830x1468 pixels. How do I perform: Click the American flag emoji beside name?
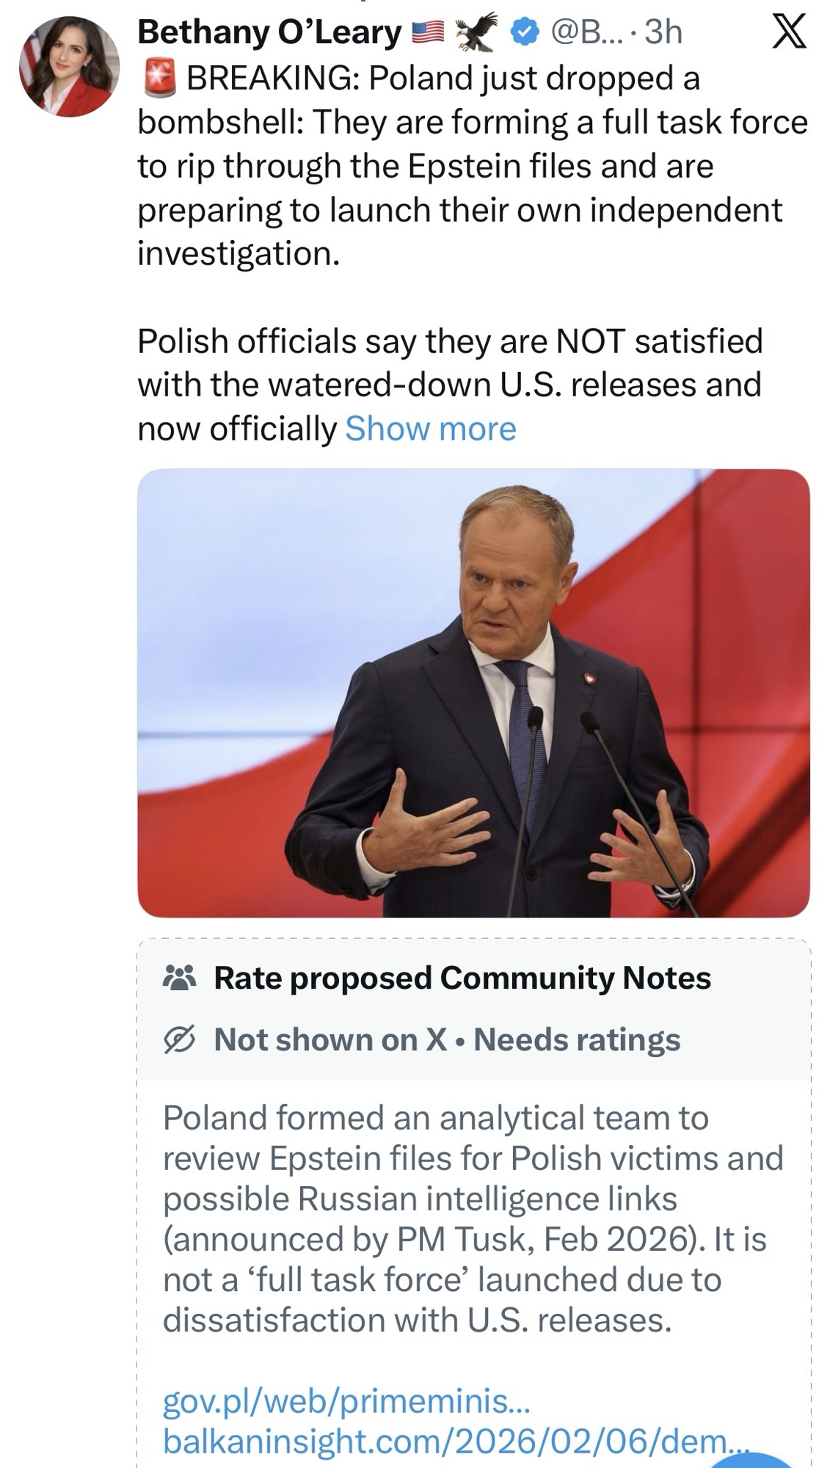pos(428,33)
